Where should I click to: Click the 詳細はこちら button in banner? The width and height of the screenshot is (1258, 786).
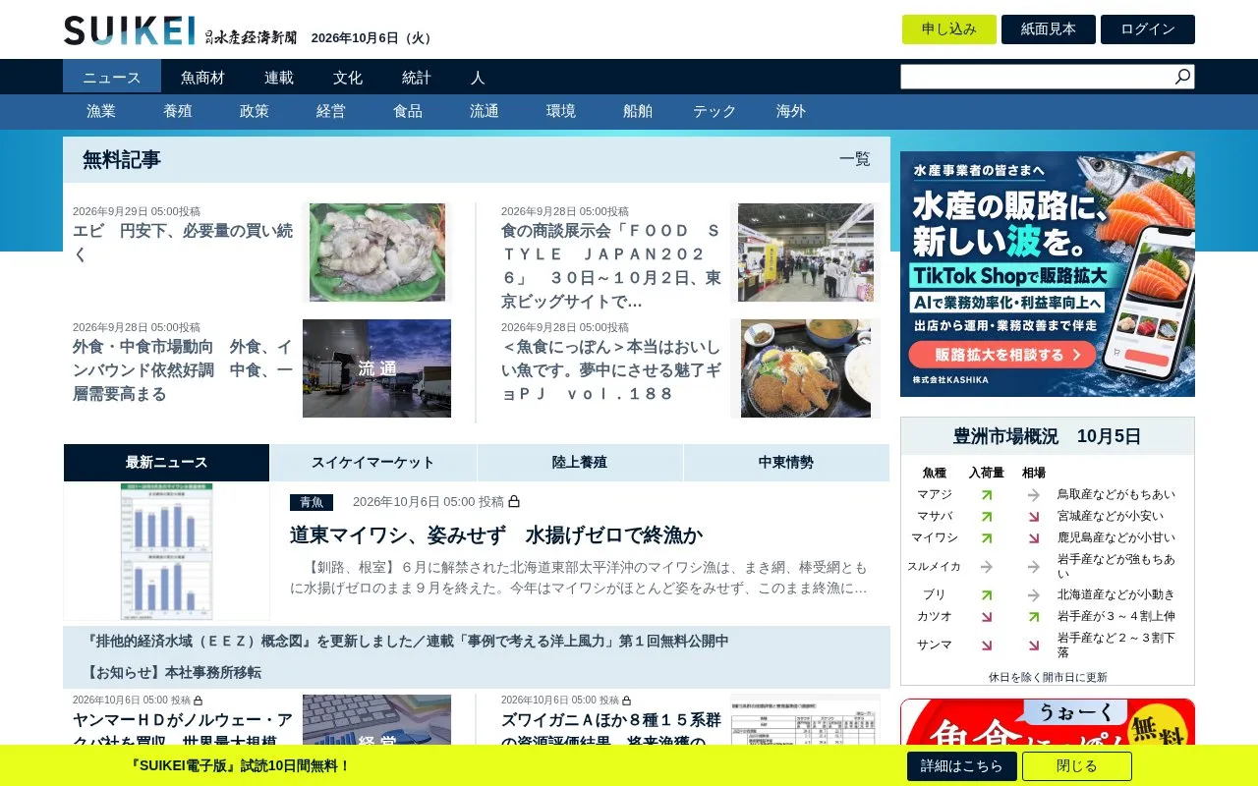point(962,766)
